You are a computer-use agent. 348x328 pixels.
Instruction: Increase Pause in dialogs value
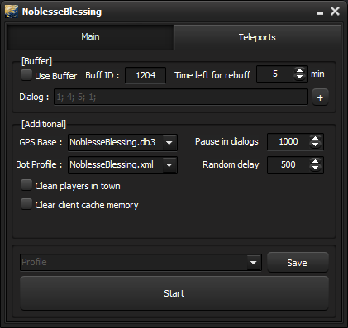[315, 138]
